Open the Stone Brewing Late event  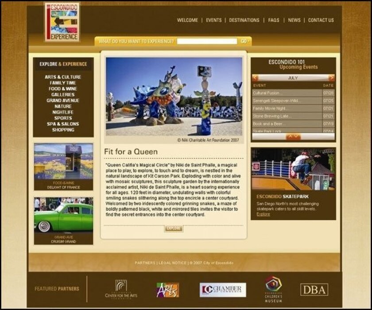(x=287, y=116)
